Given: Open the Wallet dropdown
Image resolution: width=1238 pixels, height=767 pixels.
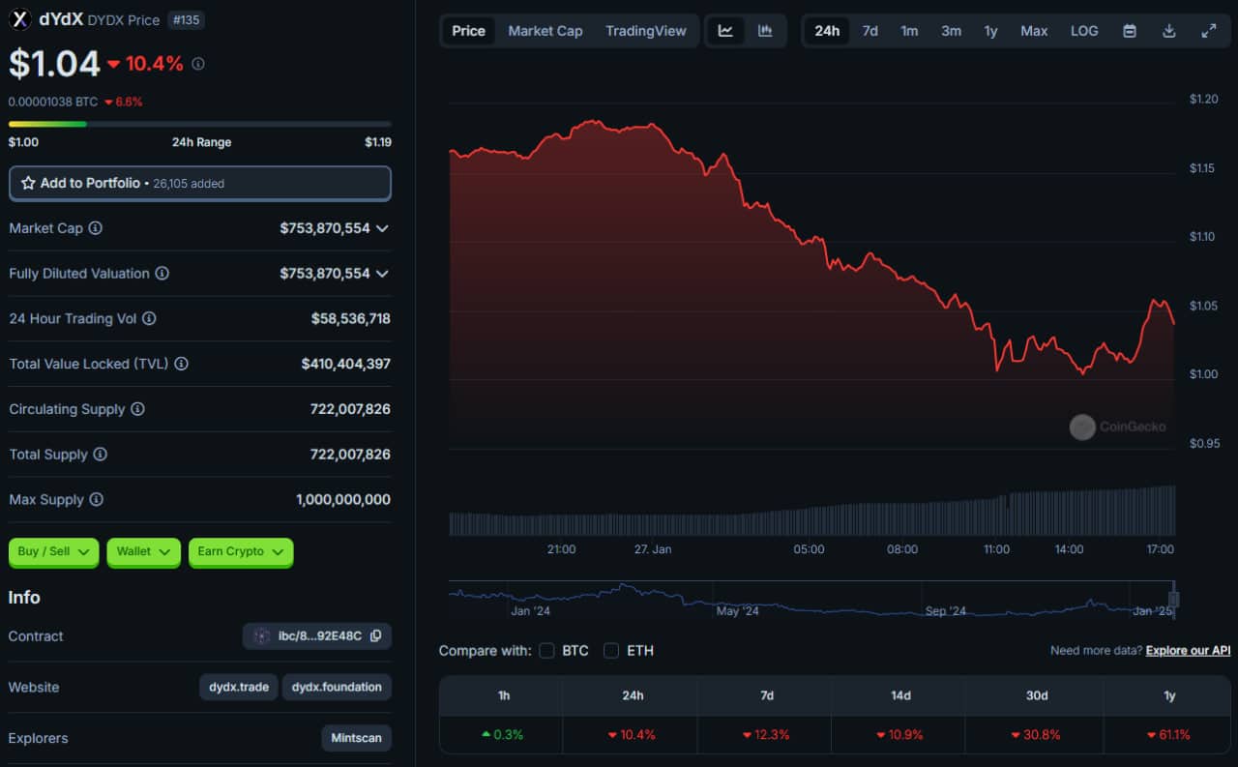Looking at the screenshot, I should pyautogui.click(x=144, y=552).
